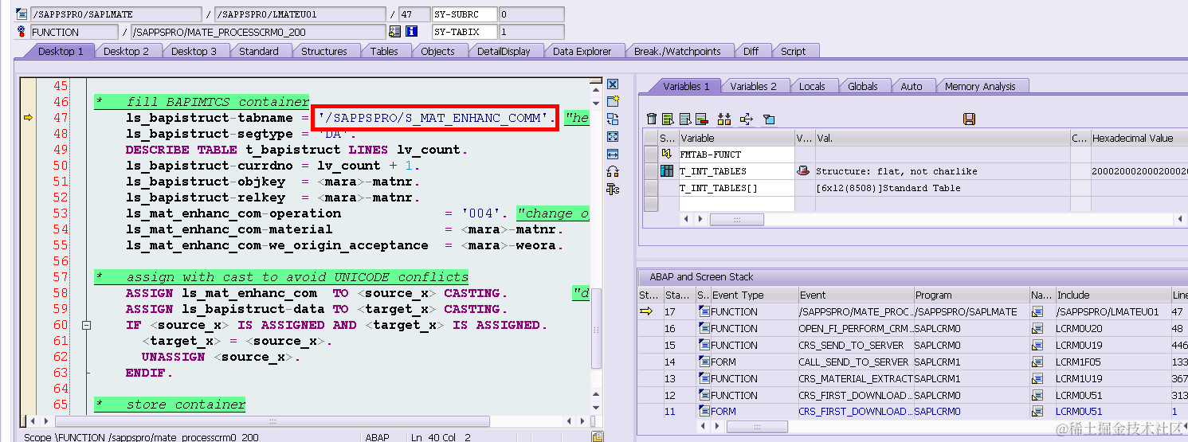Click the Variable column header
Screen dimensions: 1188x442
coord(735,138)
